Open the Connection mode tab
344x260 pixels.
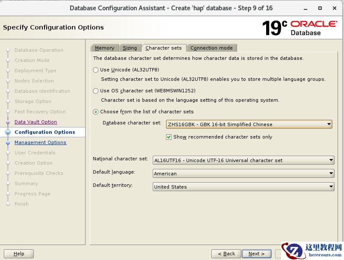211,48
